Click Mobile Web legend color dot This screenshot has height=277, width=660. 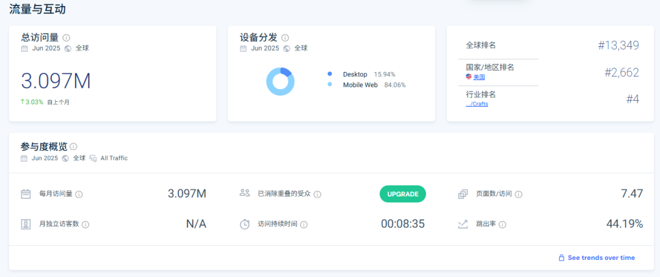pyautogui.click(x=329, y=84)
